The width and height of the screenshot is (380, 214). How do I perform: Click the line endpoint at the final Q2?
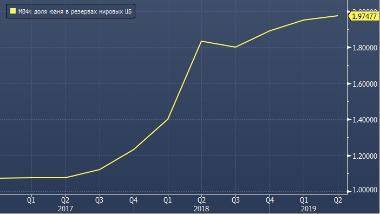point(338,16)
